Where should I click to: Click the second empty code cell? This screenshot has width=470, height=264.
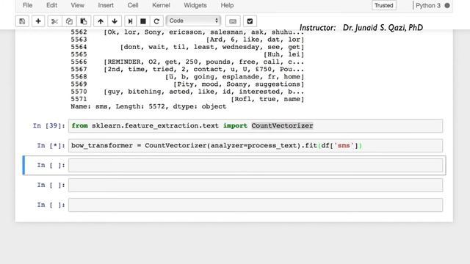tap(256, 186)
